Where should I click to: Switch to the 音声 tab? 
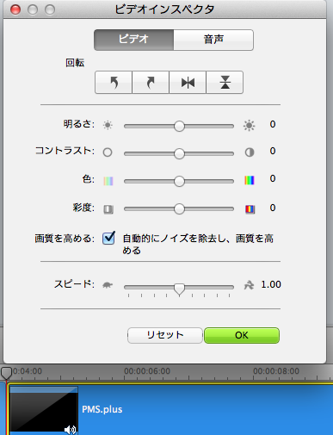coord(213,40)
